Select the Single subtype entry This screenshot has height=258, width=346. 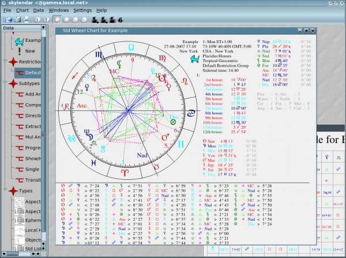(28, 170)
